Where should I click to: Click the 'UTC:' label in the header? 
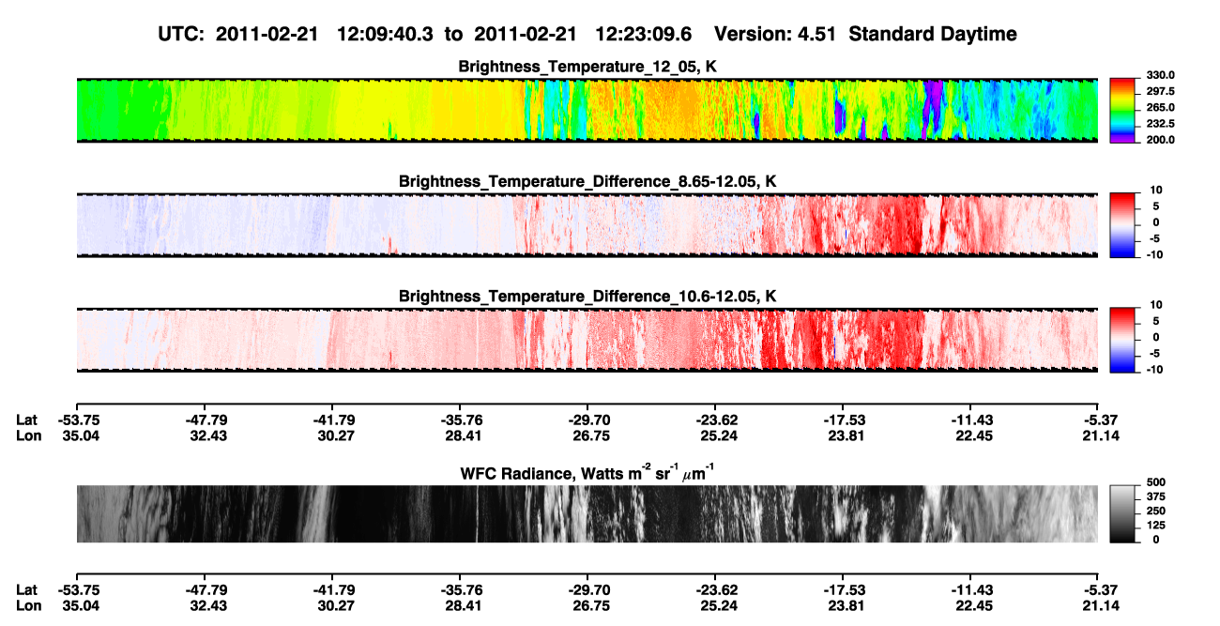181,35
